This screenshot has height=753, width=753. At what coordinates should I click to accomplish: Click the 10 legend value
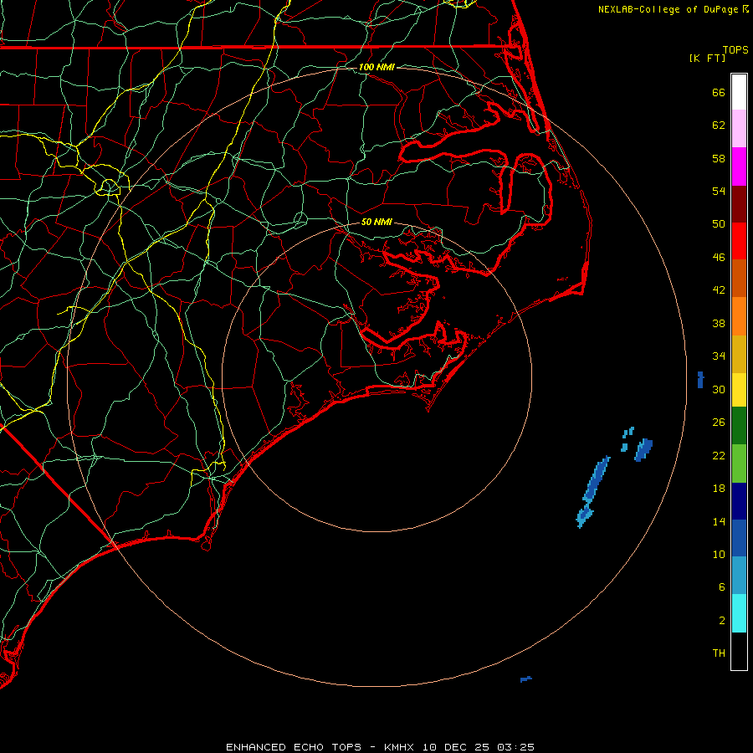[719, 554]
